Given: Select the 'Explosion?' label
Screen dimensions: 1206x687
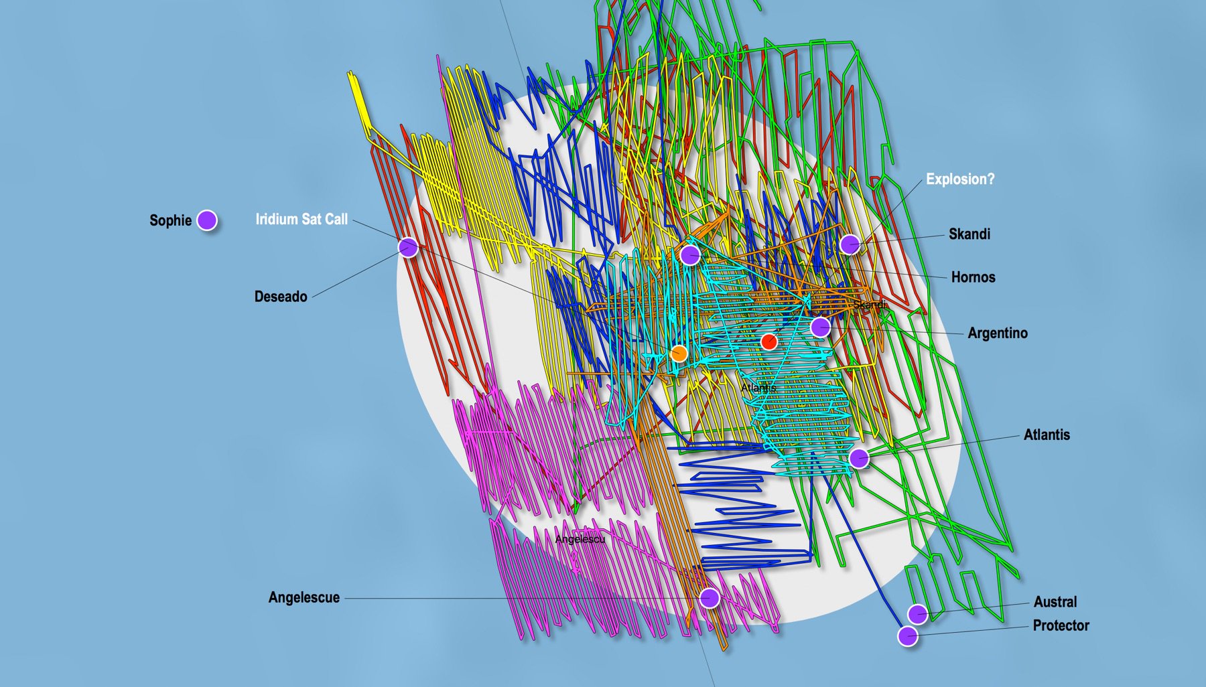Looking at the screenshot, I should (960, 179).
